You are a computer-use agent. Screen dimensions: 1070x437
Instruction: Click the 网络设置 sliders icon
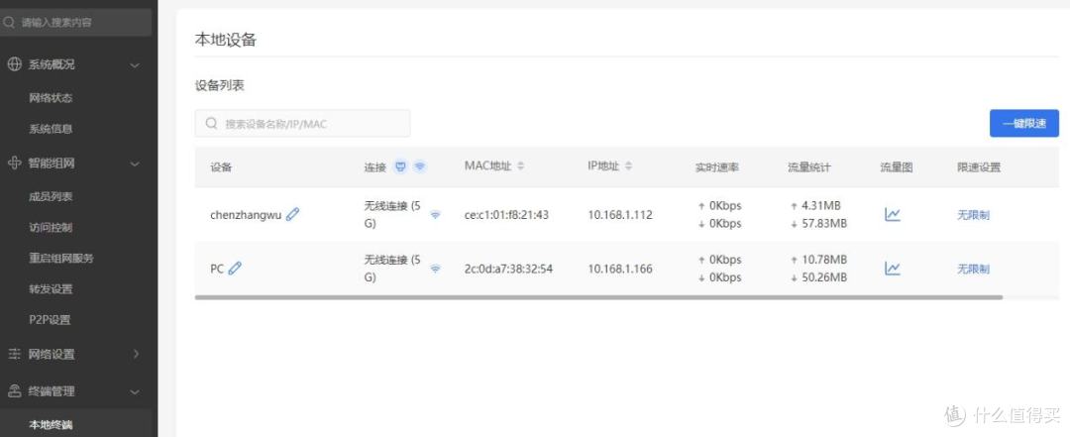click(x=14, y=354)
